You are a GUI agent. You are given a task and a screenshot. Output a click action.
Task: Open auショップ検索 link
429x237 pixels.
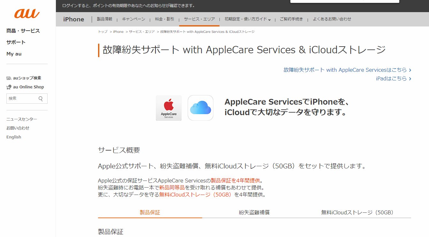click(27, 78)
